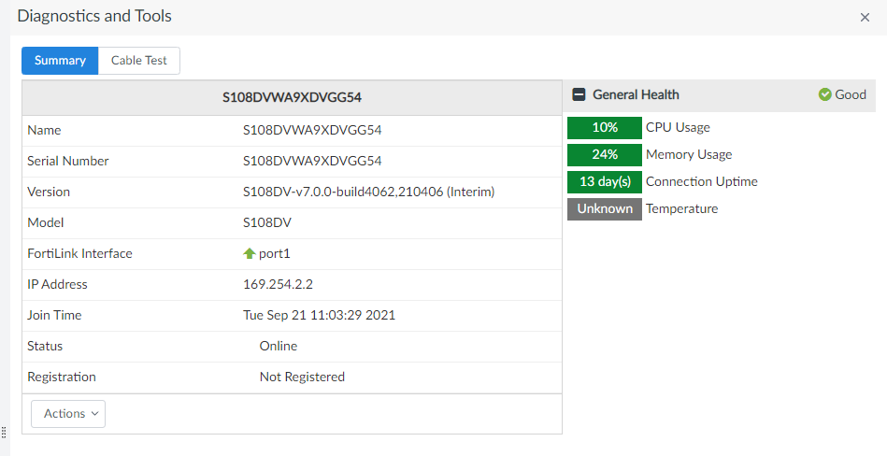Click the Online status value
887x456 pixels.
coord(279,346)
